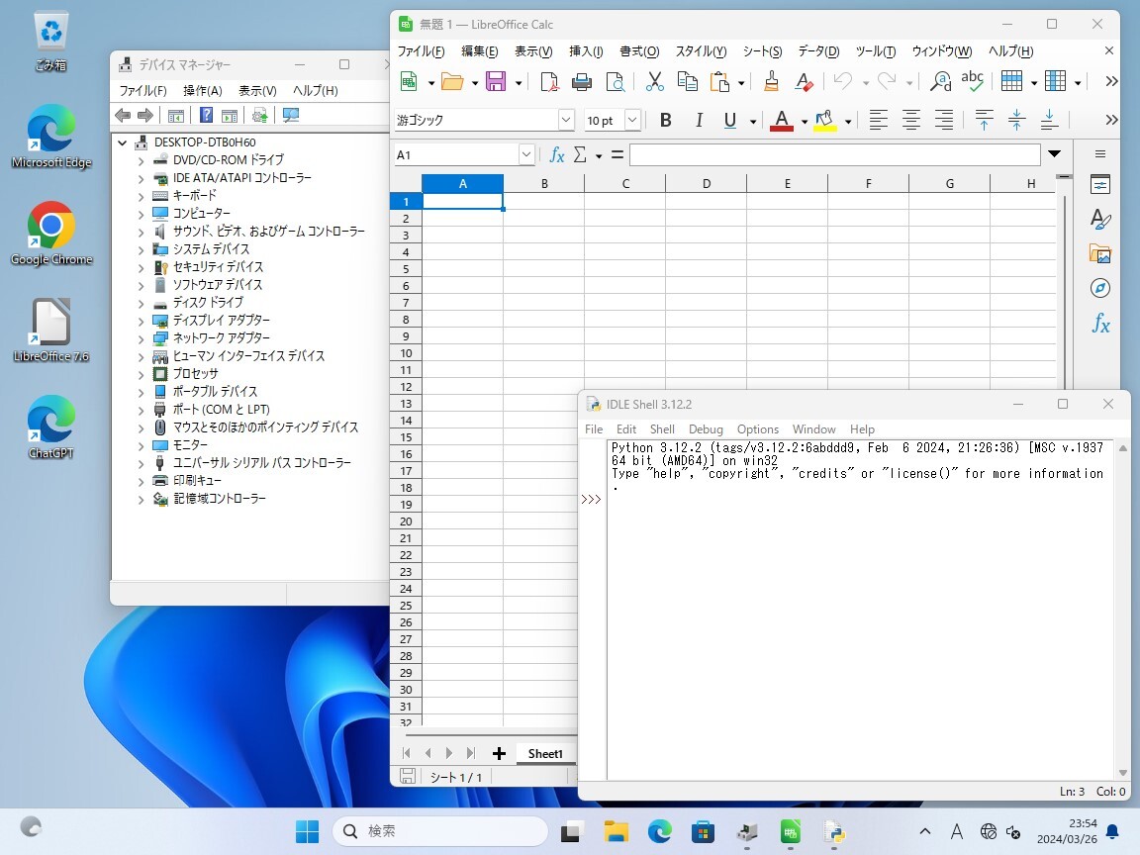Screen dimensions: 1140x855
Task: Toggle Bold formatting in Calc
Action: point(665,120)
